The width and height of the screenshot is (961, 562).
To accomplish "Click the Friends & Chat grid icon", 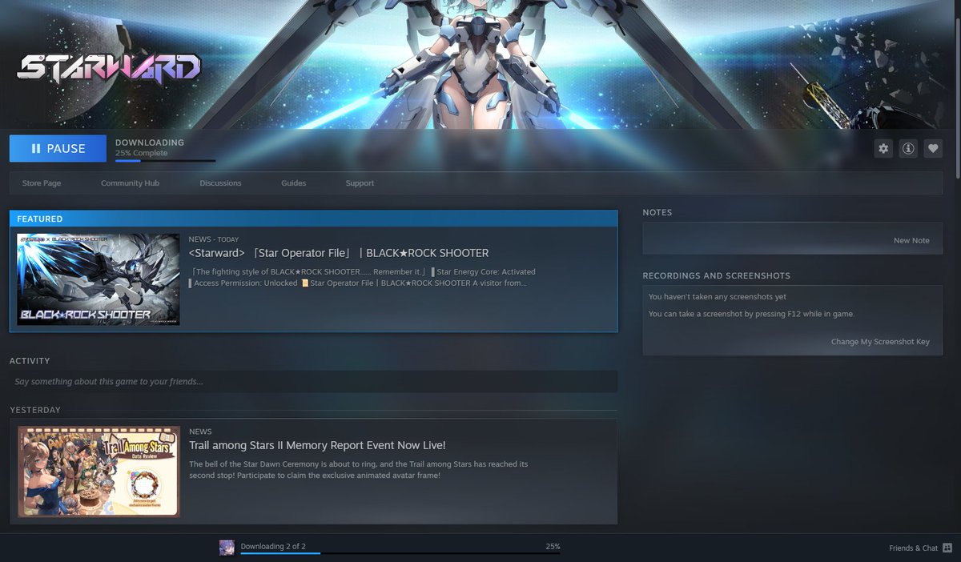I will [947, 548].
